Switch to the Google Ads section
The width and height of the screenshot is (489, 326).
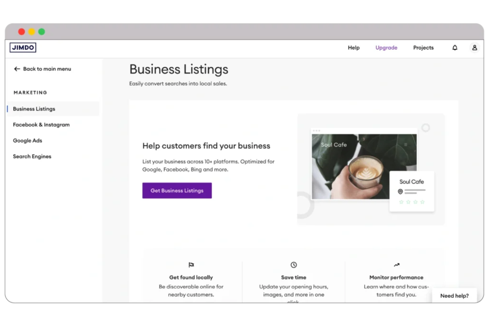27,140
